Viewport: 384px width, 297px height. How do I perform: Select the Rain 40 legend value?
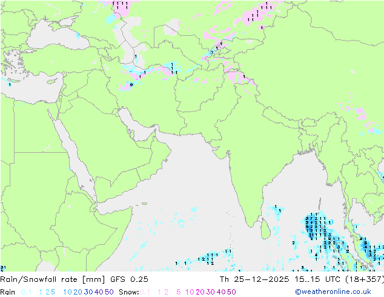tap(99, 292)
